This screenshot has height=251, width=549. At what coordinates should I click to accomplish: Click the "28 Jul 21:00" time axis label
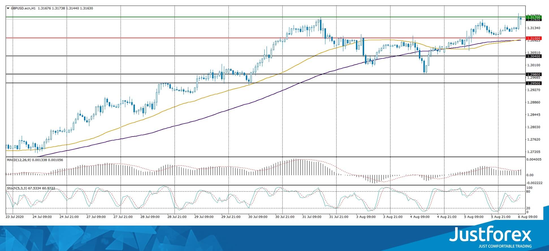point(177,217)
